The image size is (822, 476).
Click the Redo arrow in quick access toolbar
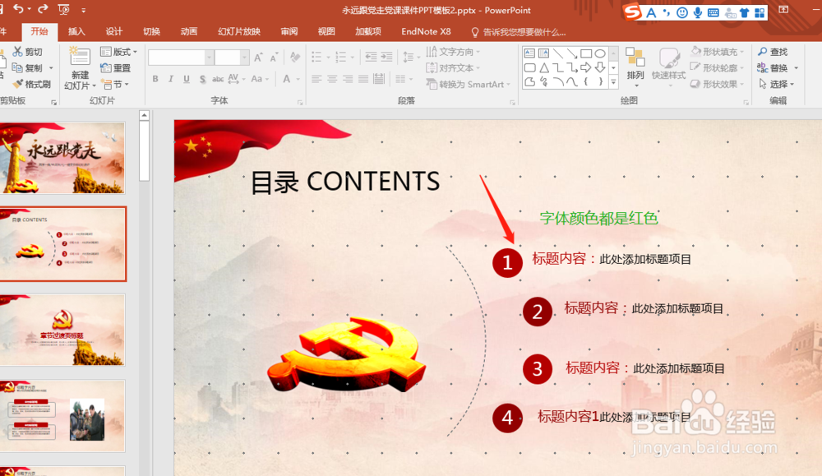[x=43, y=9]
